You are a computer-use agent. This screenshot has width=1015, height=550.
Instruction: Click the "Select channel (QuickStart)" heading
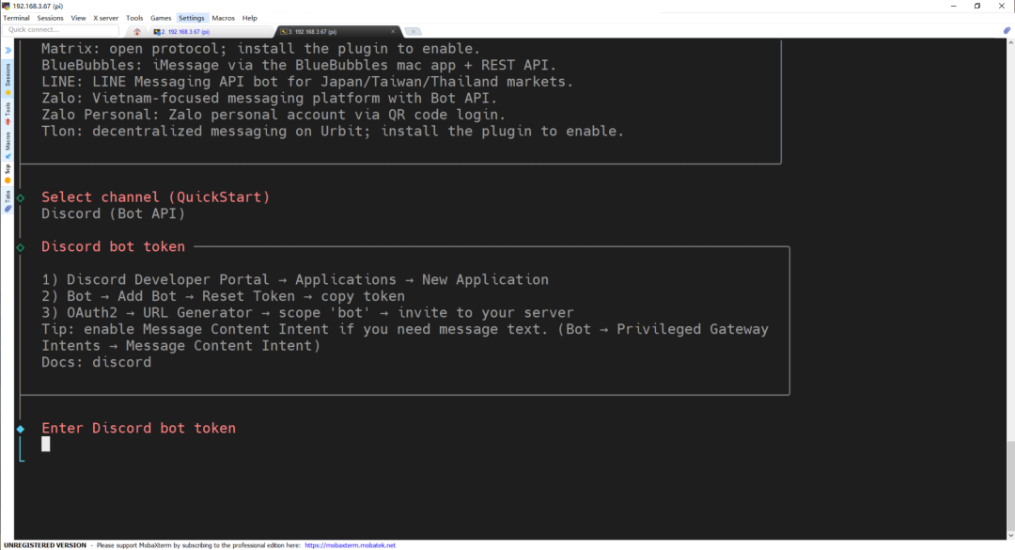tap(155, 196)
